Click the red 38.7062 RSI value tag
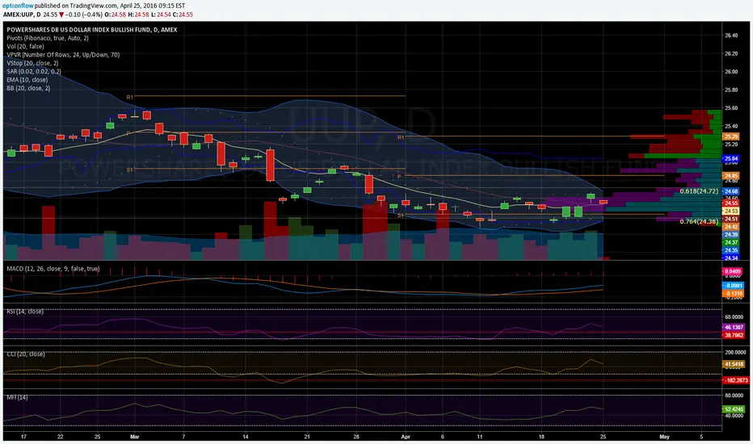The height and width of the screenshot is (444, 753). click(734, 335)
